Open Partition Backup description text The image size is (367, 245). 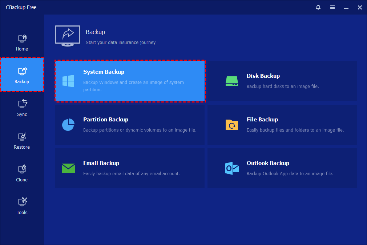pyautogui.click(x=140, y=130)
